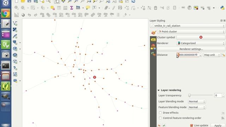The image size is (226, 127).
Task: Open the Map unit dropdown
Action: click(x=212, y=55)
